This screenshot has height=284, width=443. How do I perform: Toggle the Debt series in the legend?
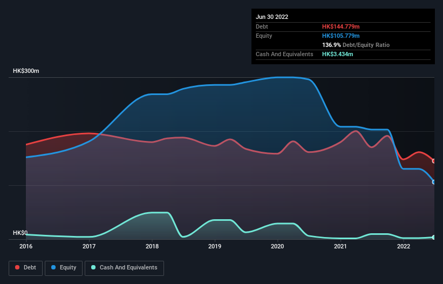coord(26,268)
